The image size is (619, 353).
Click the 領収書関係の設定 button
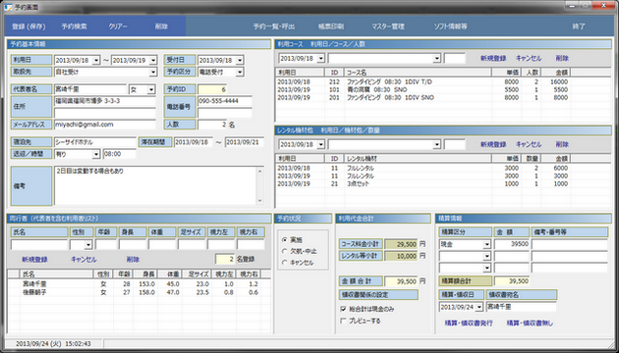(x=378, y=295)
